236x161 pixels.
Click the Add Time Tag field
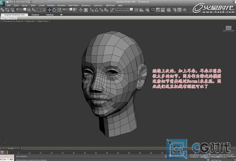(x=216, y=160)
